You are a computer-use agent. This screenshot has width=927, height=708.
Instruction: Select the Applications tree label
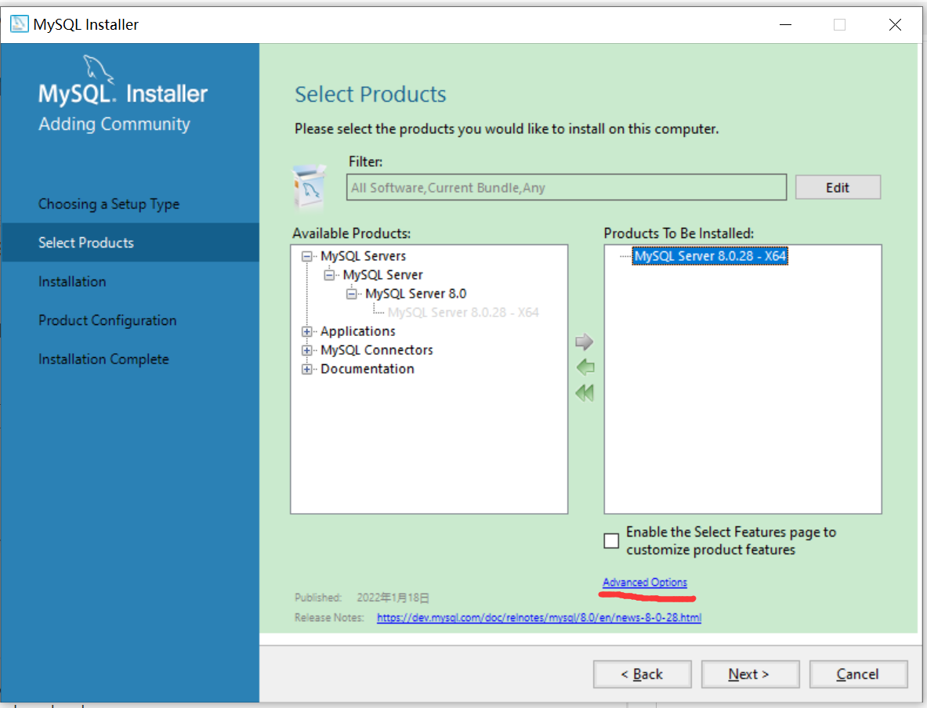357,331
